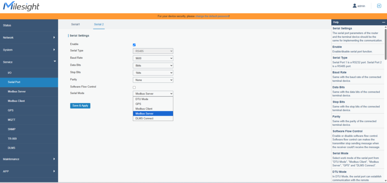The height and width of the screenshot is (183, 387).
Task: Click the Help panel vertical scrollbar
Action: (x=385, y=45)
